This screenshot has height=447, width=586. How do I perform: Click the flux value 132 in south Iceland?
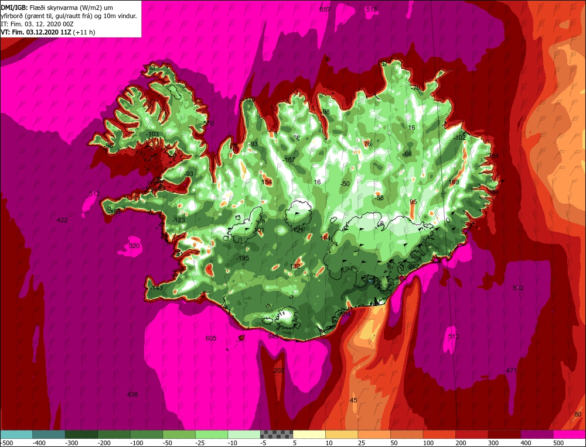(x=295, y=266)
